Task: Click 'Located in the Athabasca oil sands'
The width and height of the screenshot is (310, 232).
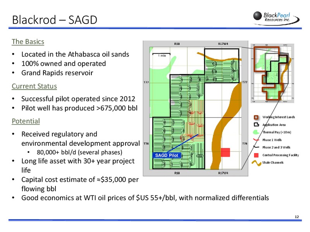Action: (x=75, y=54)
